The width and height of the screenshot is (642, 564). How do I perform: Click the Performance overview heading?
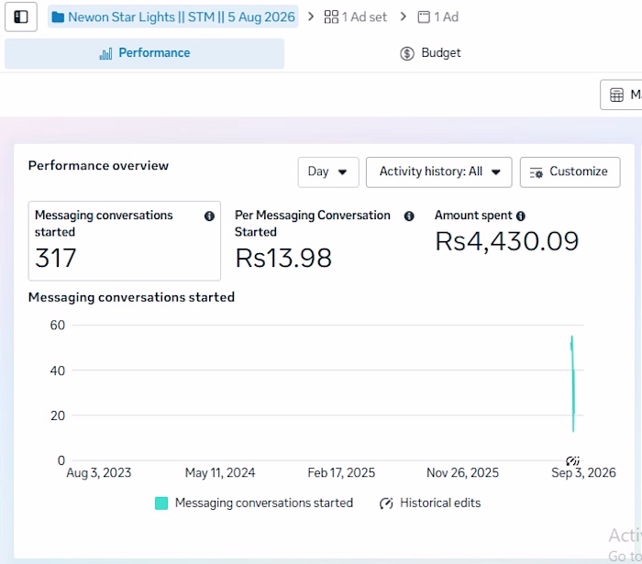tap(98, 166)
